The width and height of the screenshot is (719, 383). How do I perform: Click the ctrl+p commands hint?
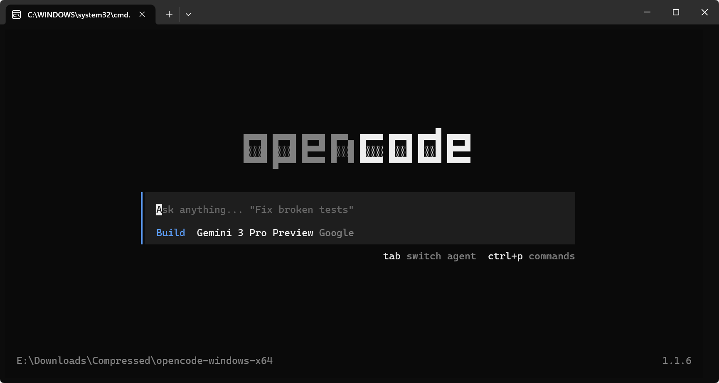(x=531, y=256)
